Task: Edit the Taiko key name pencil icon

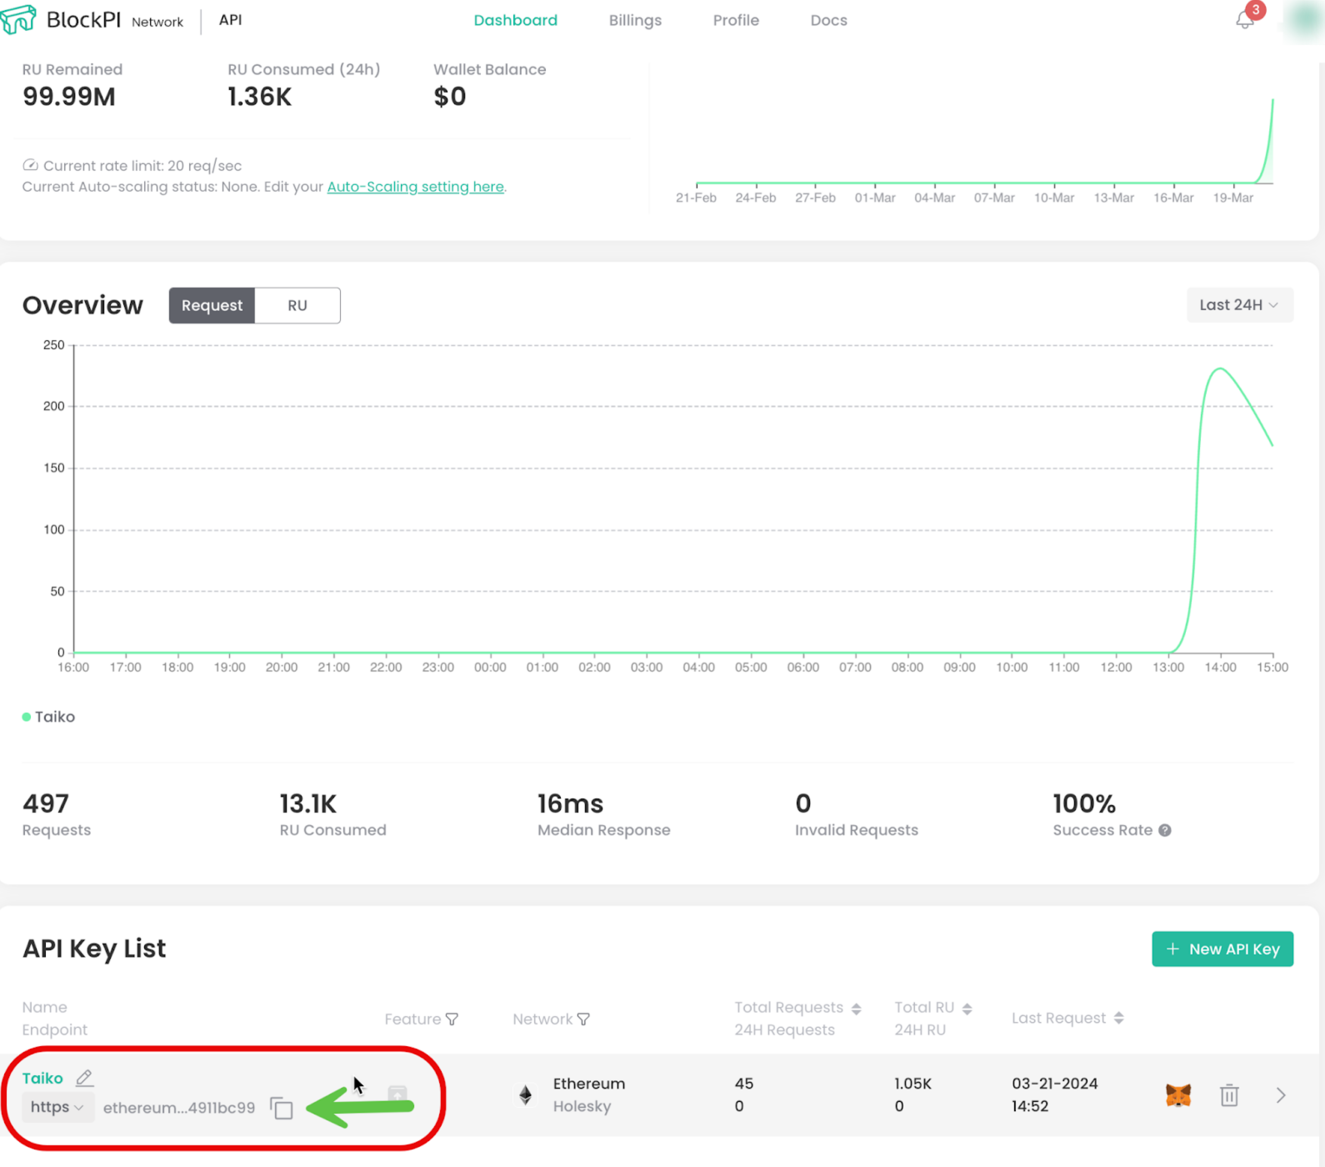Action: 84,1077
